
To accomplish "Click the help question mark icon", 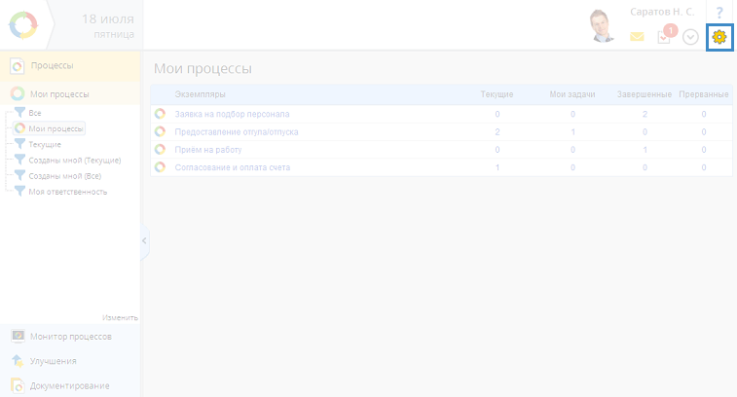I will pos(719,12).
